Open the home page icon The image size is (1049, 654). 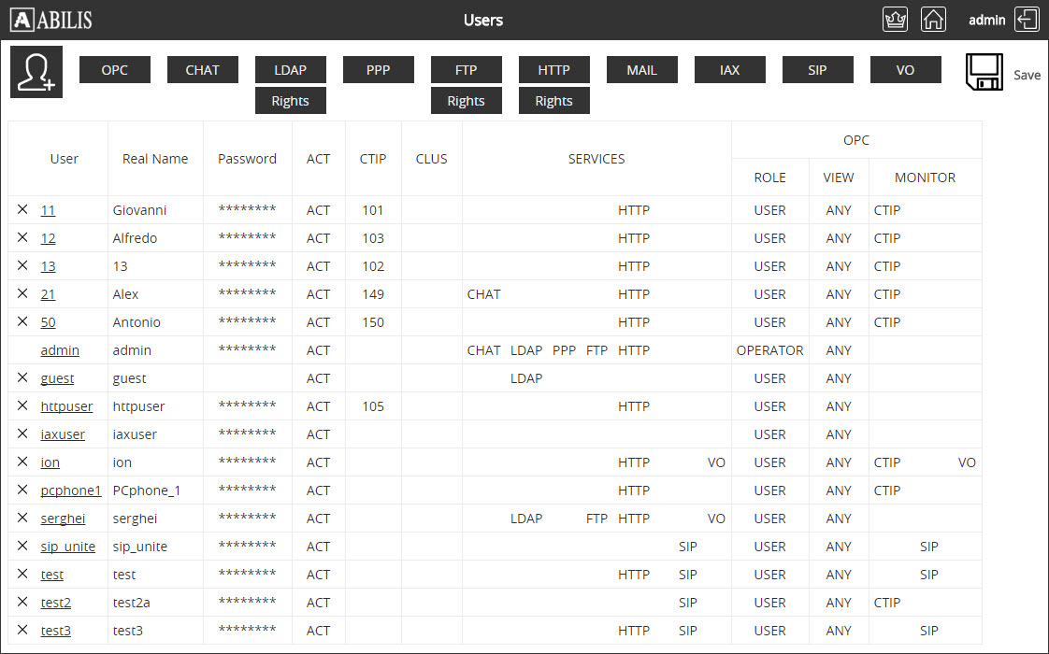coord(933,20)
